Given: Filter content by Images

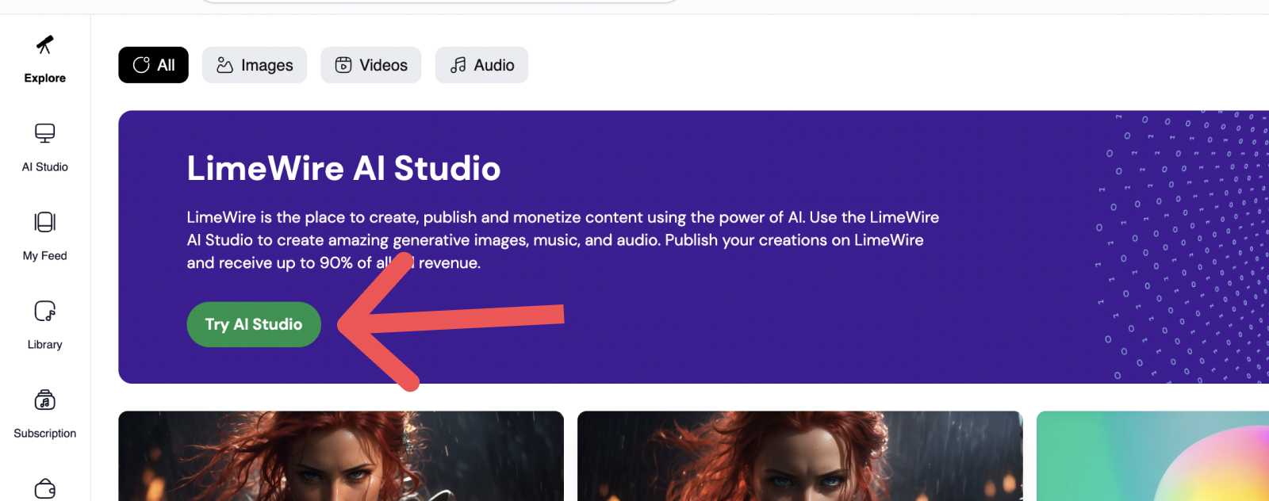Looking at the screenshot, I should click(255, 65).
